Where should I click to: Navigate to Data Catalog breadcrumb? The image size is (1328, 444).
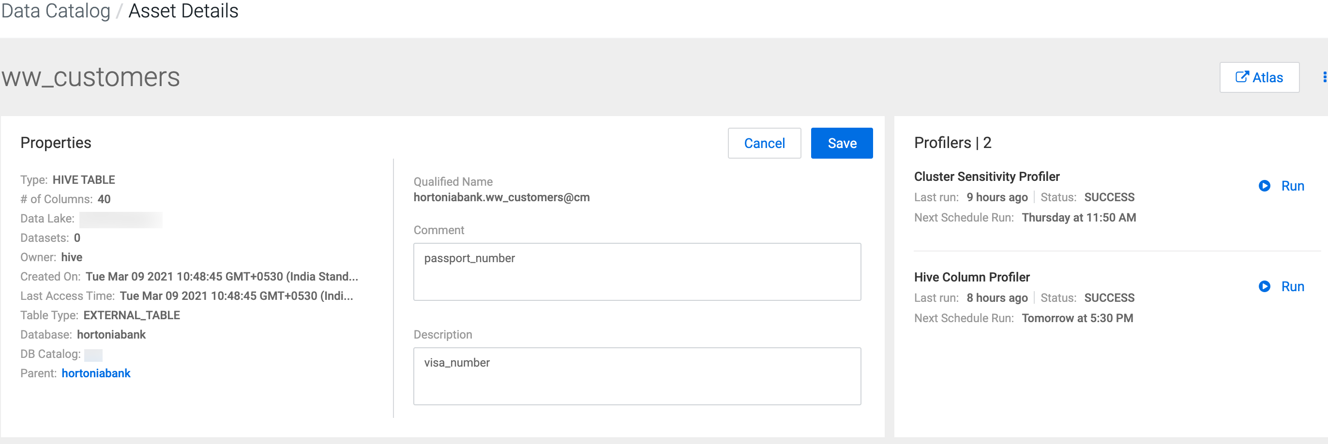point(56,11)
